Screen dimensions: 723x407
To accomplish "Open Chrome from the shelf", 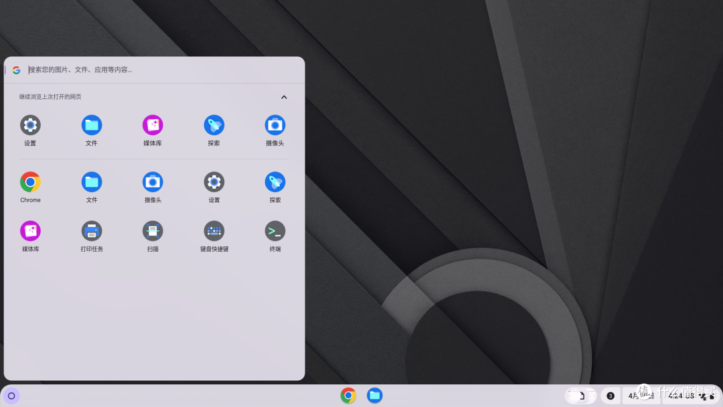I will pyautogui.click(x=349, y=396).
